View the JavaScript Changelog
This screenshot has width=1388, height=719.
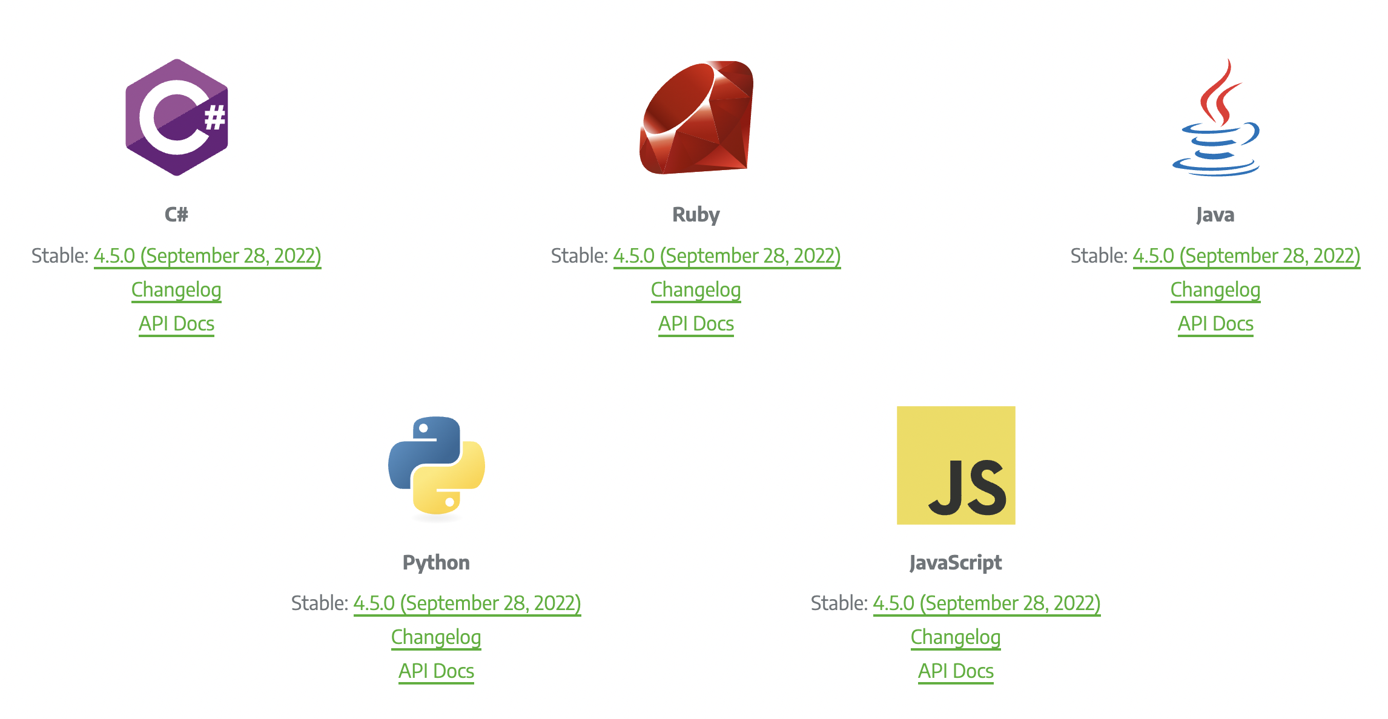click(x=956, y=637)
